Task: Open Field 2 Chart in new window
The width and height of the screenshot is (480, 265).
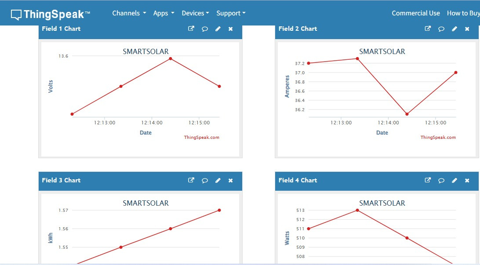Action: [428, 29]
